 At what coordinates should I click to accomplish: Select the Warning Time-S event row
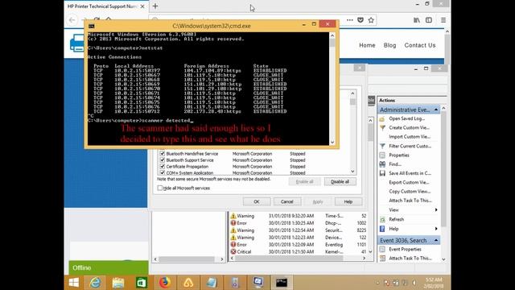(x=299, y=216)
